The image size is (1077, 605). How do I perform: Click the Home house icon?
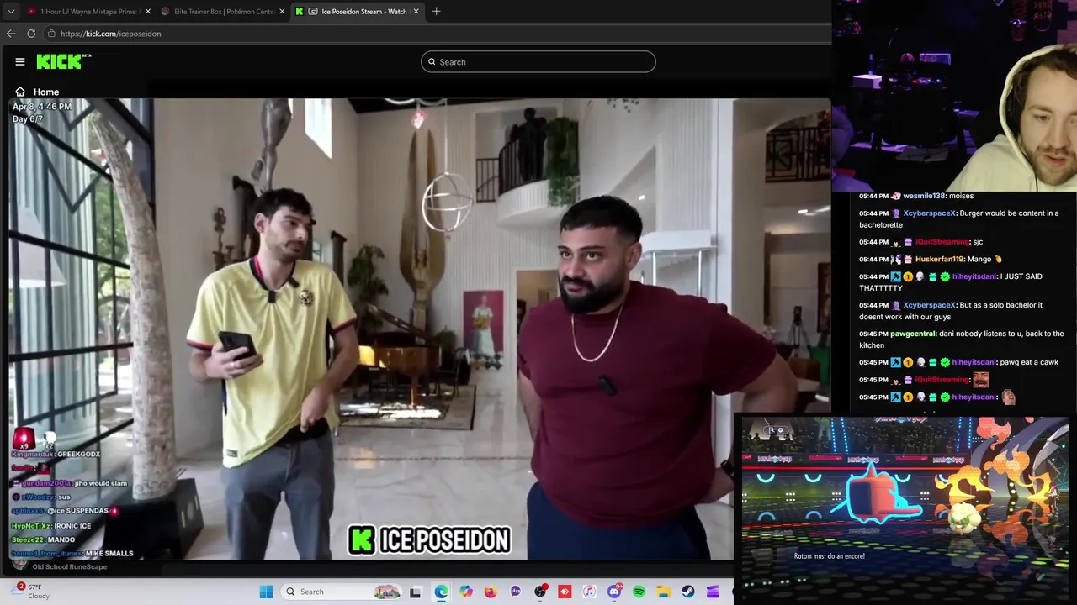[20, 92]
